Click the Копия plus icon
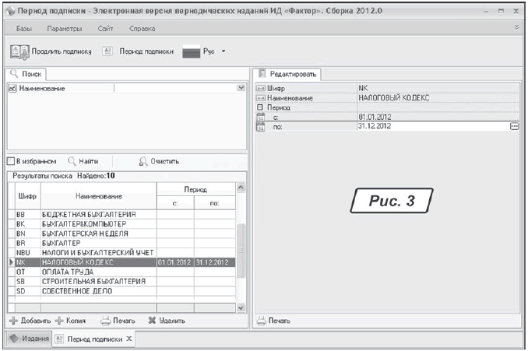The width and height of the screenshot is (528, 351). coord(59,320)
